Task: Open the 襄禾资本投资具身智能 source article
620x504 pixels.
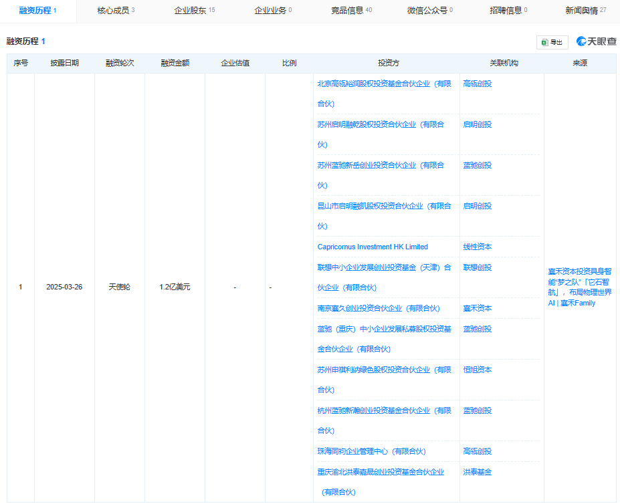Action: [580, 287]
